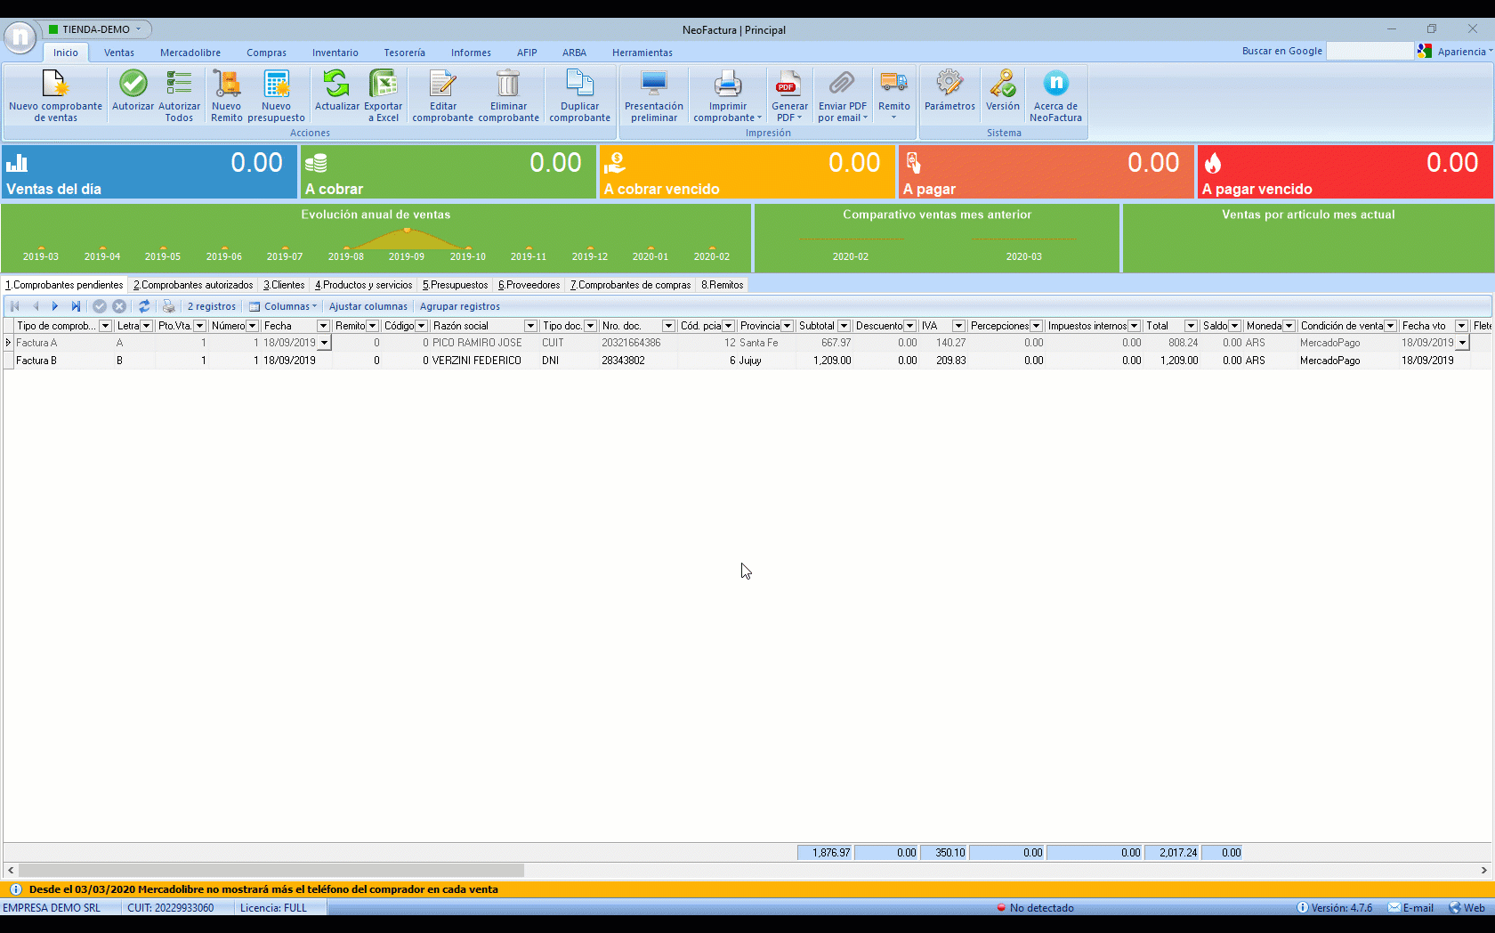Screen dimensions: 1495x933
Task: Click Duplicar comprobante icon
Action: [x=579, y=84]
